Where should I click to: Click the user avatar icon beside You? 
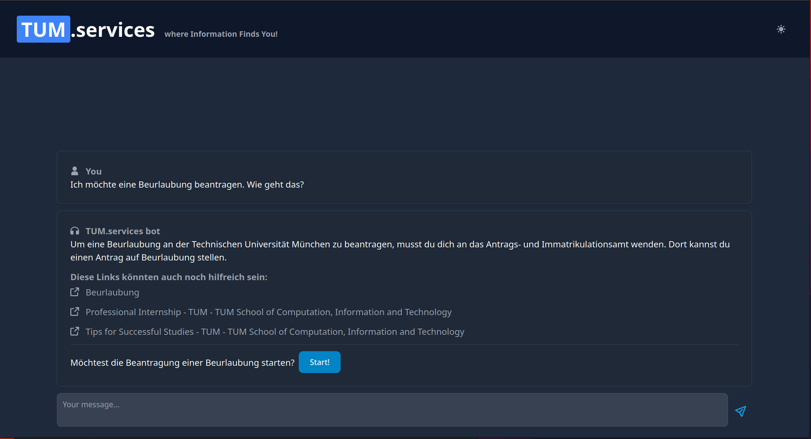pyautogui.click(x=75, y=171)
